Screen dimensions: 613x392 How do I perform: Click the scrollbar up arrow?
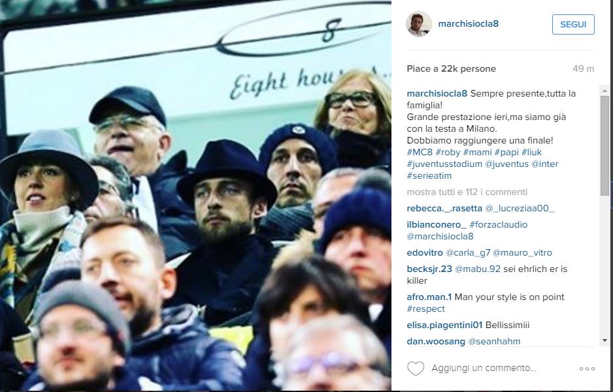pos(605,91)
